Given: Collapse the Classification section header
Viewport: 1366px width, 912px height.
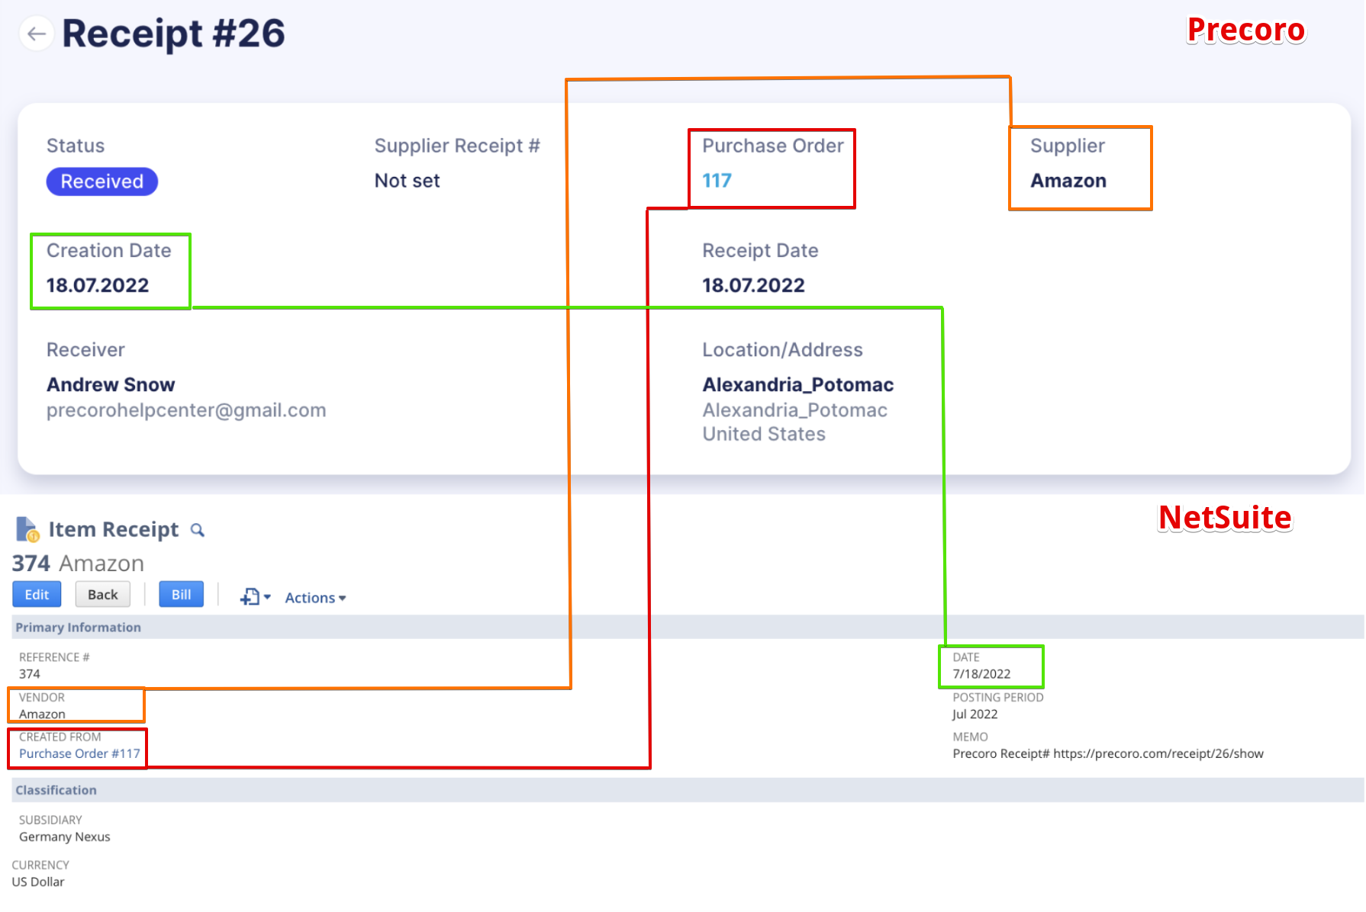Looking at the screenshot, I should (x=56, y=790).
